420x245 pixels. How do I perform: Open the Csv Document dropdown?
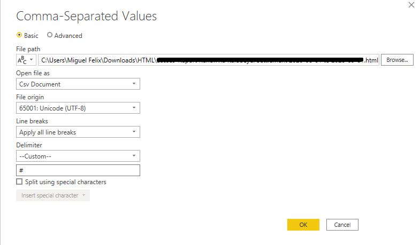[78, 84]
